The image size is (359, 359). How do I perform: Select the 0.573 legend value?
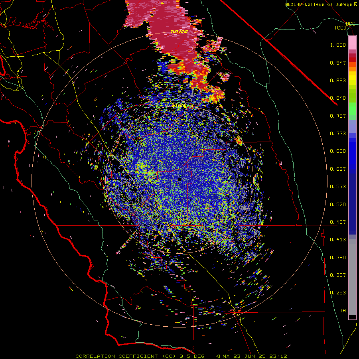[x=338, y=187]
